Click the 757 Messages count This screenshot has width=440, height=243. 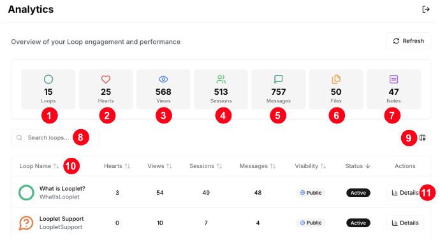tap(279, 92)
